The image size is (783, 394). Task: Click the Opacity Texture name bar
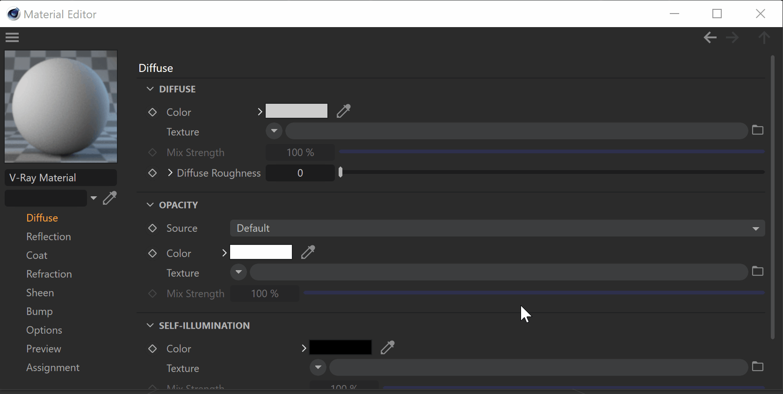click(x=499, y=272)
